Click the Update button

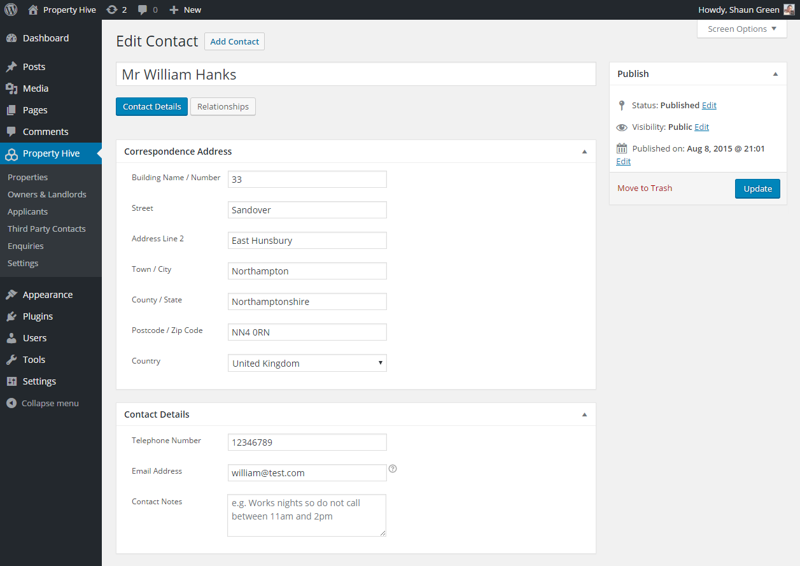(x=757, y=188)
